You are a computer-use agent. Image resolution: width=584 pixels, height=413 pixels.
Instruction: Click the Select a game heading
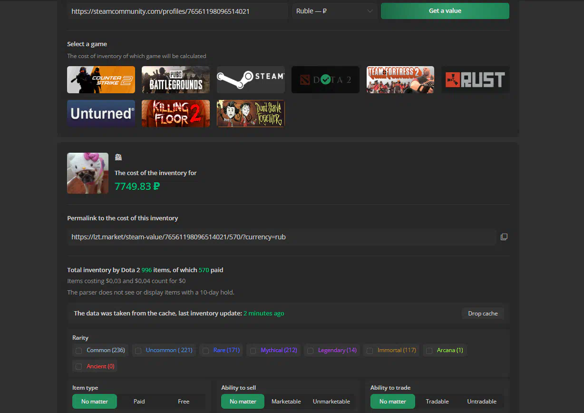(87, 44)
